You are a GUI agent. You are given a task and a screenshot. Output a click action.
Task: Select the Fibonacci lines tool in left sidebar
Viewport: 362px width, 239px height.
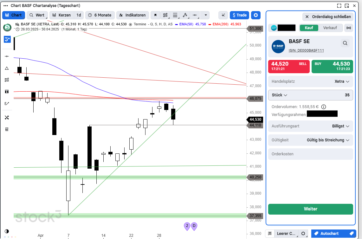[x=7, y=80]
